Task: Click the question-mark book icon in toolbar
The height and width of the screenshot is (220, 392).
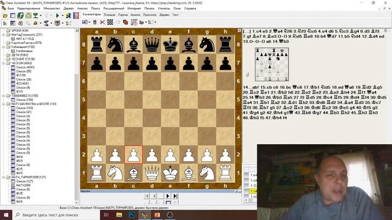Action: [76, 15]
